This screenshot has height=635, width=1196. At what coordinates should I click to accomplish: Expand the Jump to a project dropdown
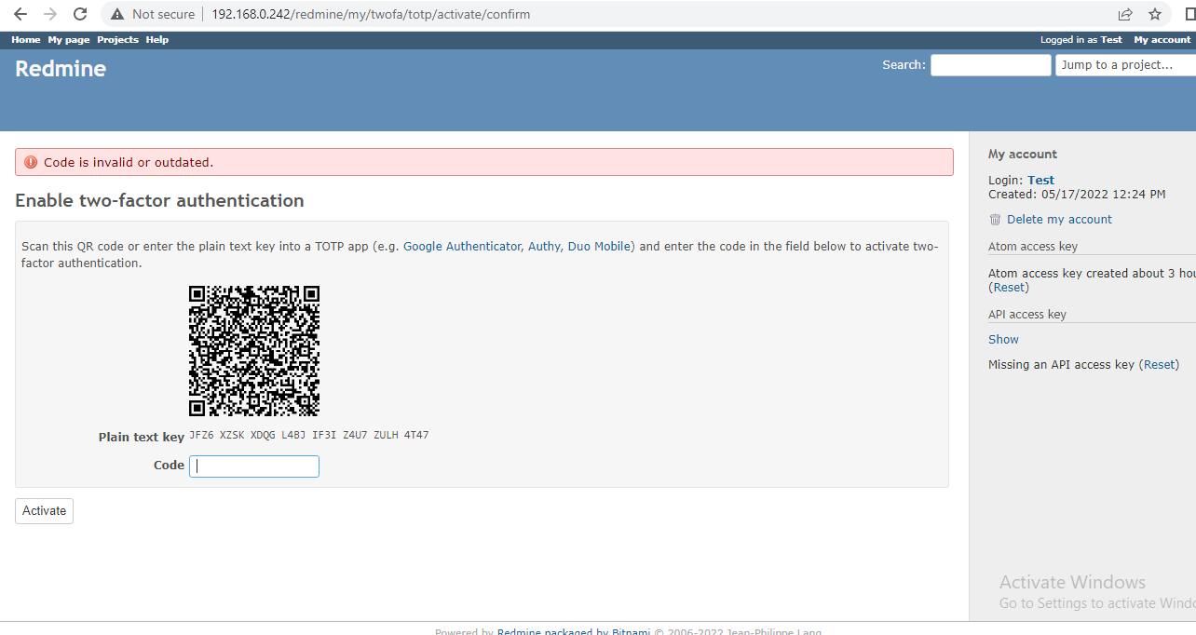tap(1125, 65)
